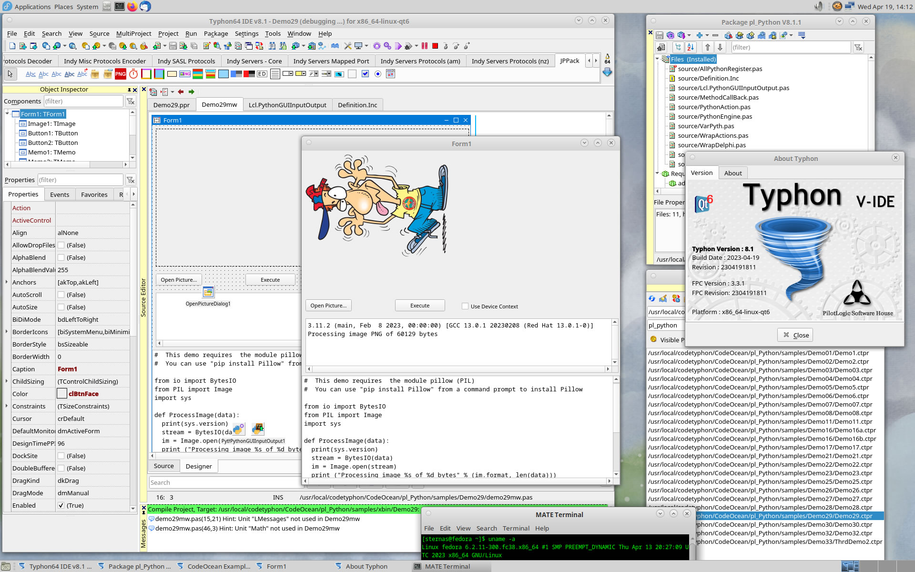Click green forward arrow in Source Editor toolbar

point(192,92)
